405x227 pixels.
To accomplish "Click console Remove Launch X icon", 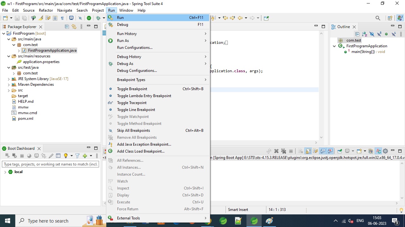I will (x=276, y=151).
